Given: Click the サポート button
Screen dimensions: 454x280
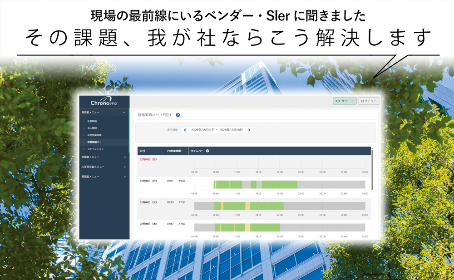Looking at the screenshot, I should pyautogui.click(x=345, y=101).
